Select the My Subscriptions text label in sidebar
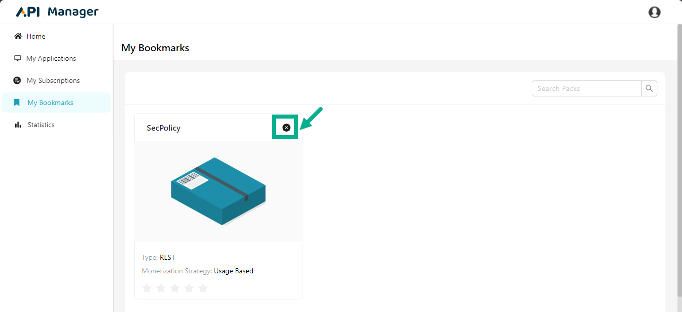Viewport: 682px width, 312px height. pos(53,80)
